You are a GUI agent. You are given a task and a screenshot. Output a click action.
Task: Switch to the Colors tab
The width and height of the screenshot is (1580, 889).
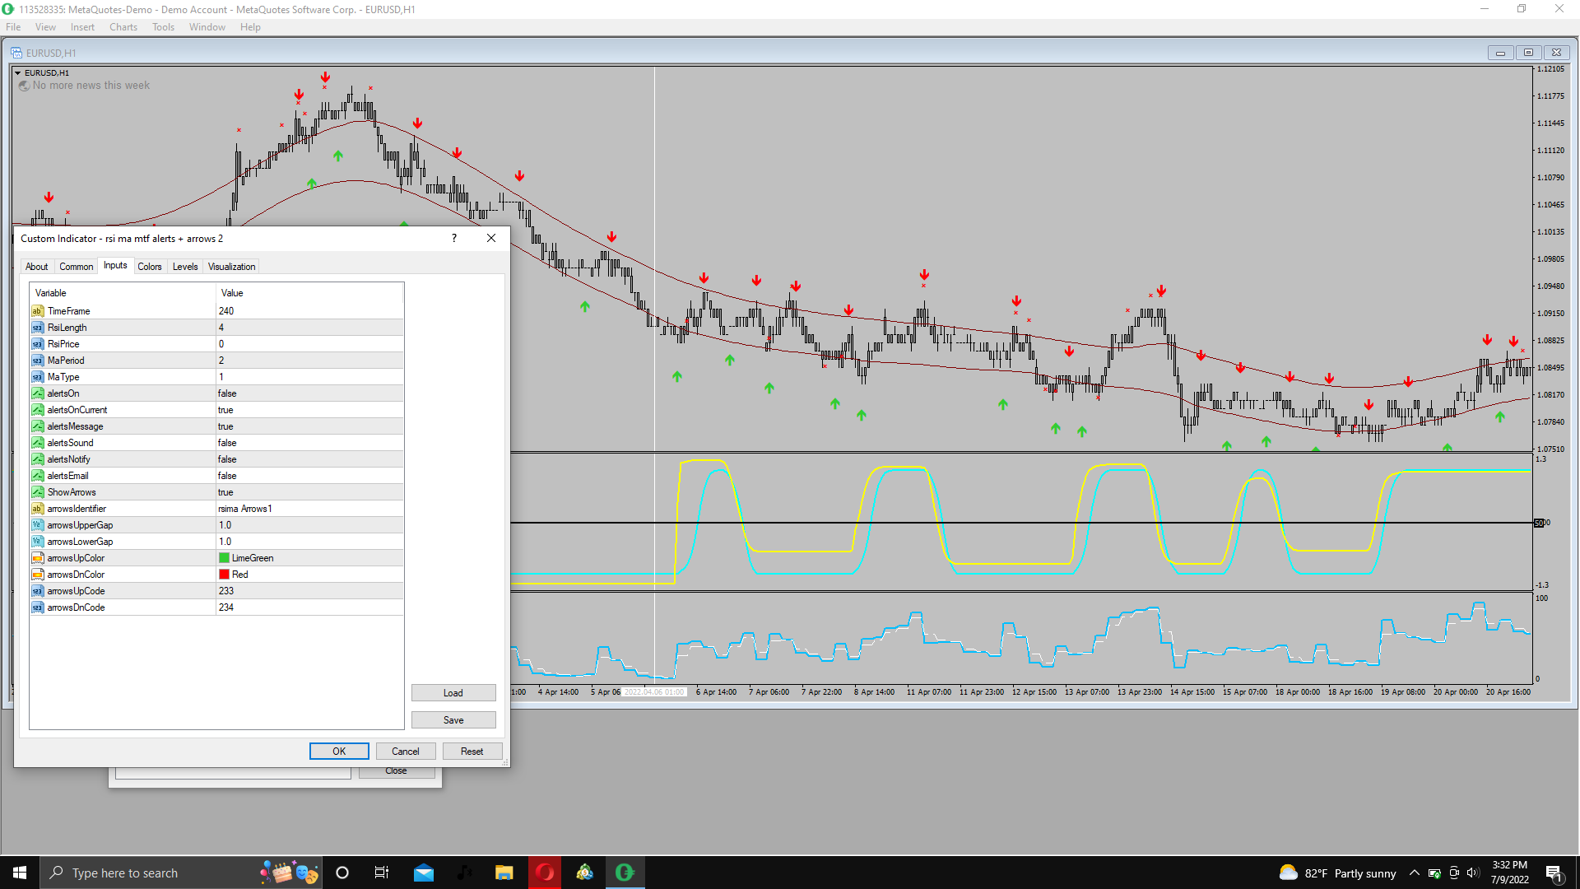tap(150, 267)
